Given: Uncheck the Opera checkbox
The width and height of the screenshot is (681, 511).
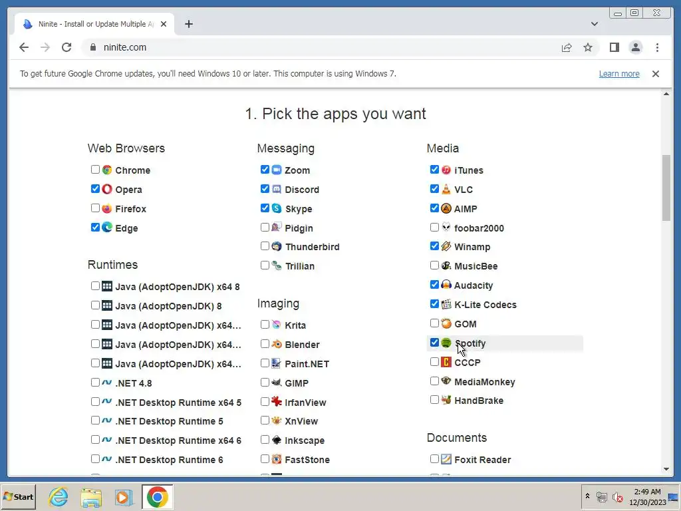Looking at the screenshot, I should [95, 188].
